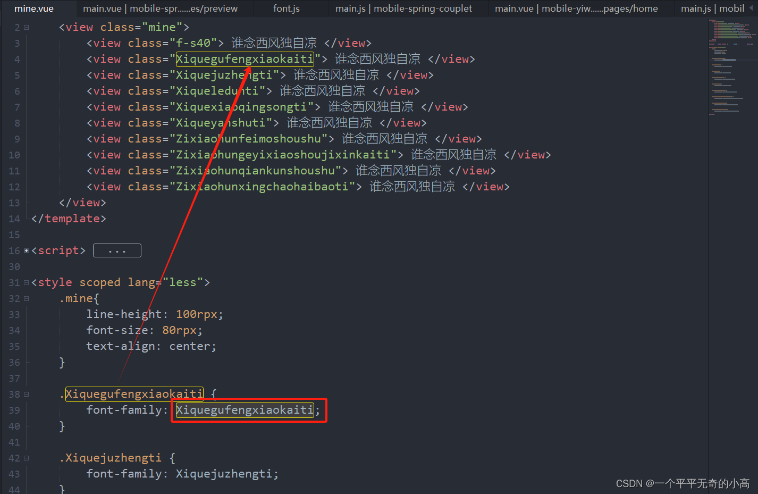Click the closing </view> tag on line 13
758x494 pixels.
[x=82, y=203]
